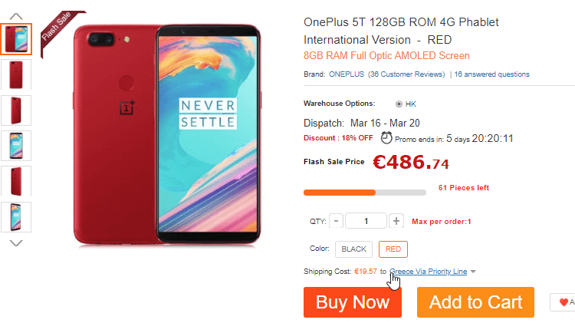Screen dimensions: 575x323
Task: Open the ONEPLUS brand link
Action: pos(346,74)
